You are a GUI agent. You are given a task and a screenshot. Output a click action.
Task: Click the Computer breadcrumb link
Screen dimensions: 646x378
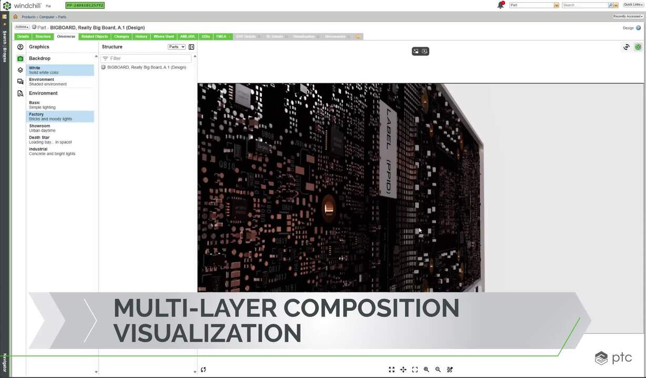pos(47,17)
